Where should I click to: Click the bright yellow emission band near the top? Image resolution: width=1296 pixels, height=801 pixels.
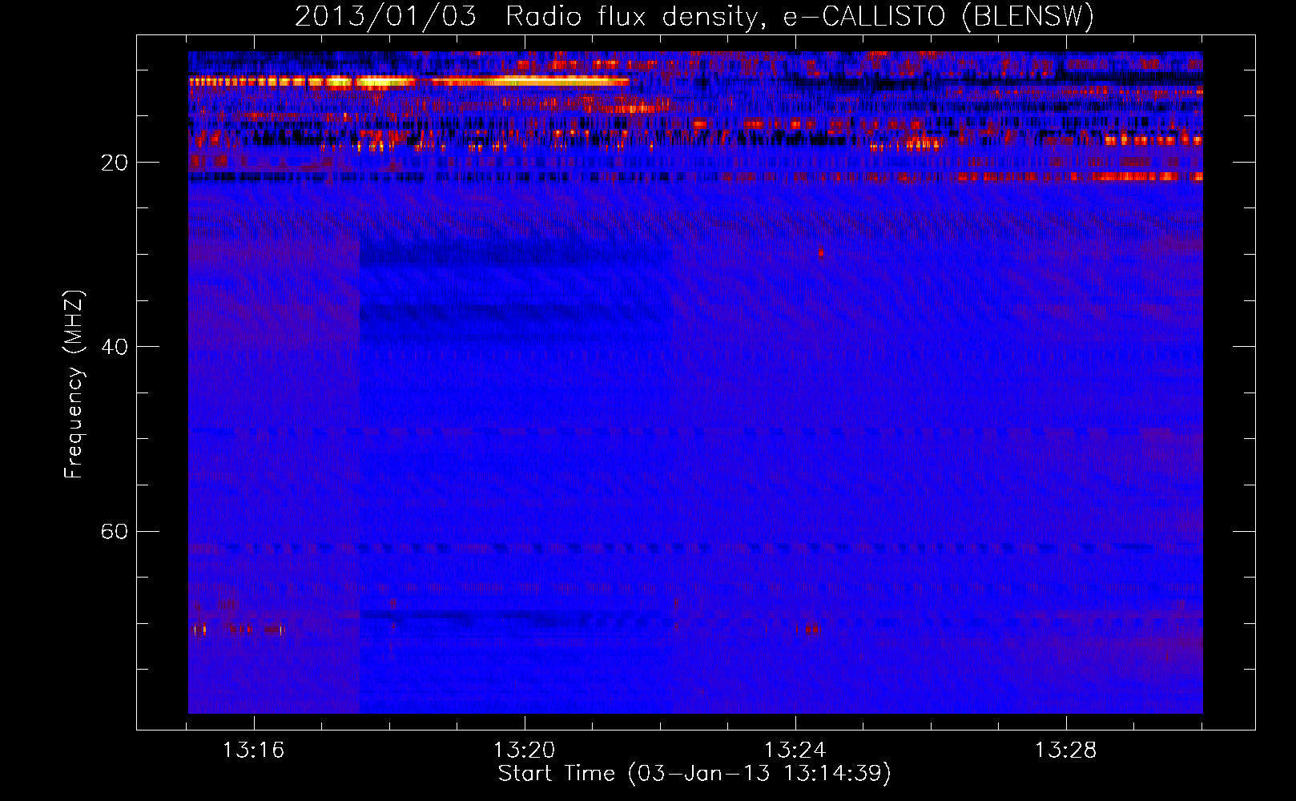[x=409, y=81]
